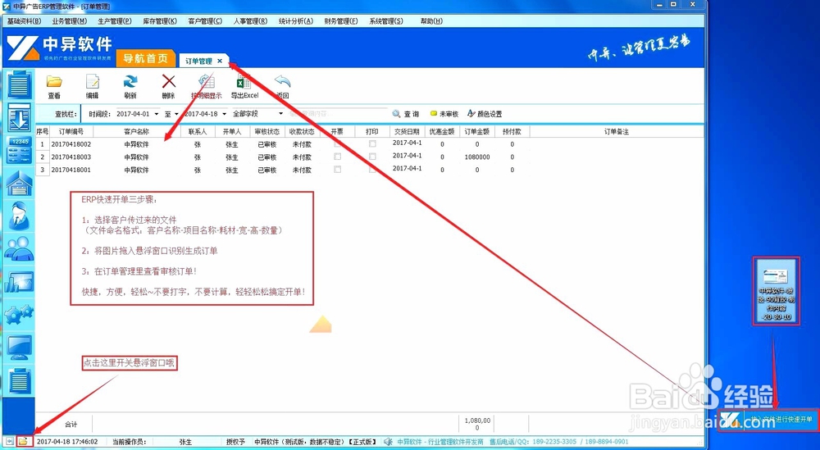Open the 基础资料(B) menu
Image resolution: width=820 pixels, height=450 pixels.
click(24, 21)
